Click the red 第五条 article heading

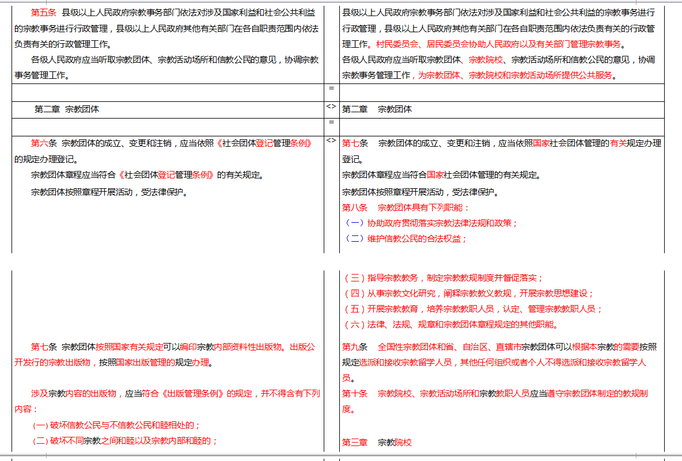point(43,12)
